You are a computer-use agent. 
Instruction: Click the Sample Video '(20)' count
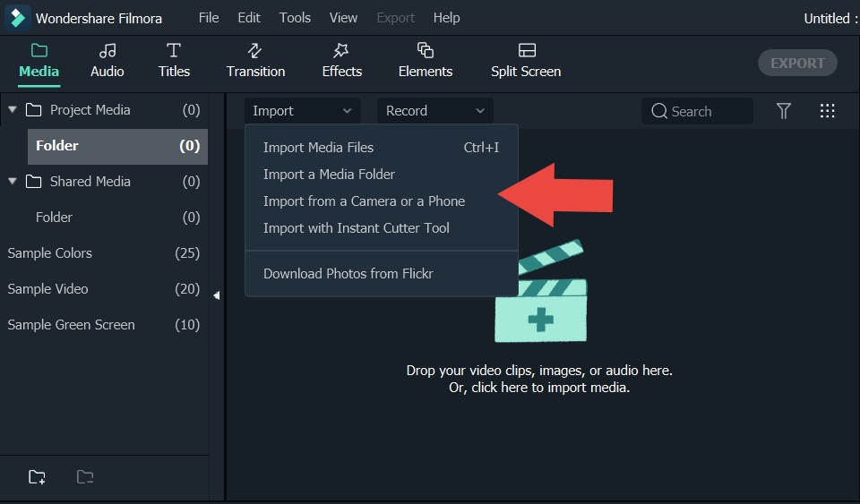point(187,289)
